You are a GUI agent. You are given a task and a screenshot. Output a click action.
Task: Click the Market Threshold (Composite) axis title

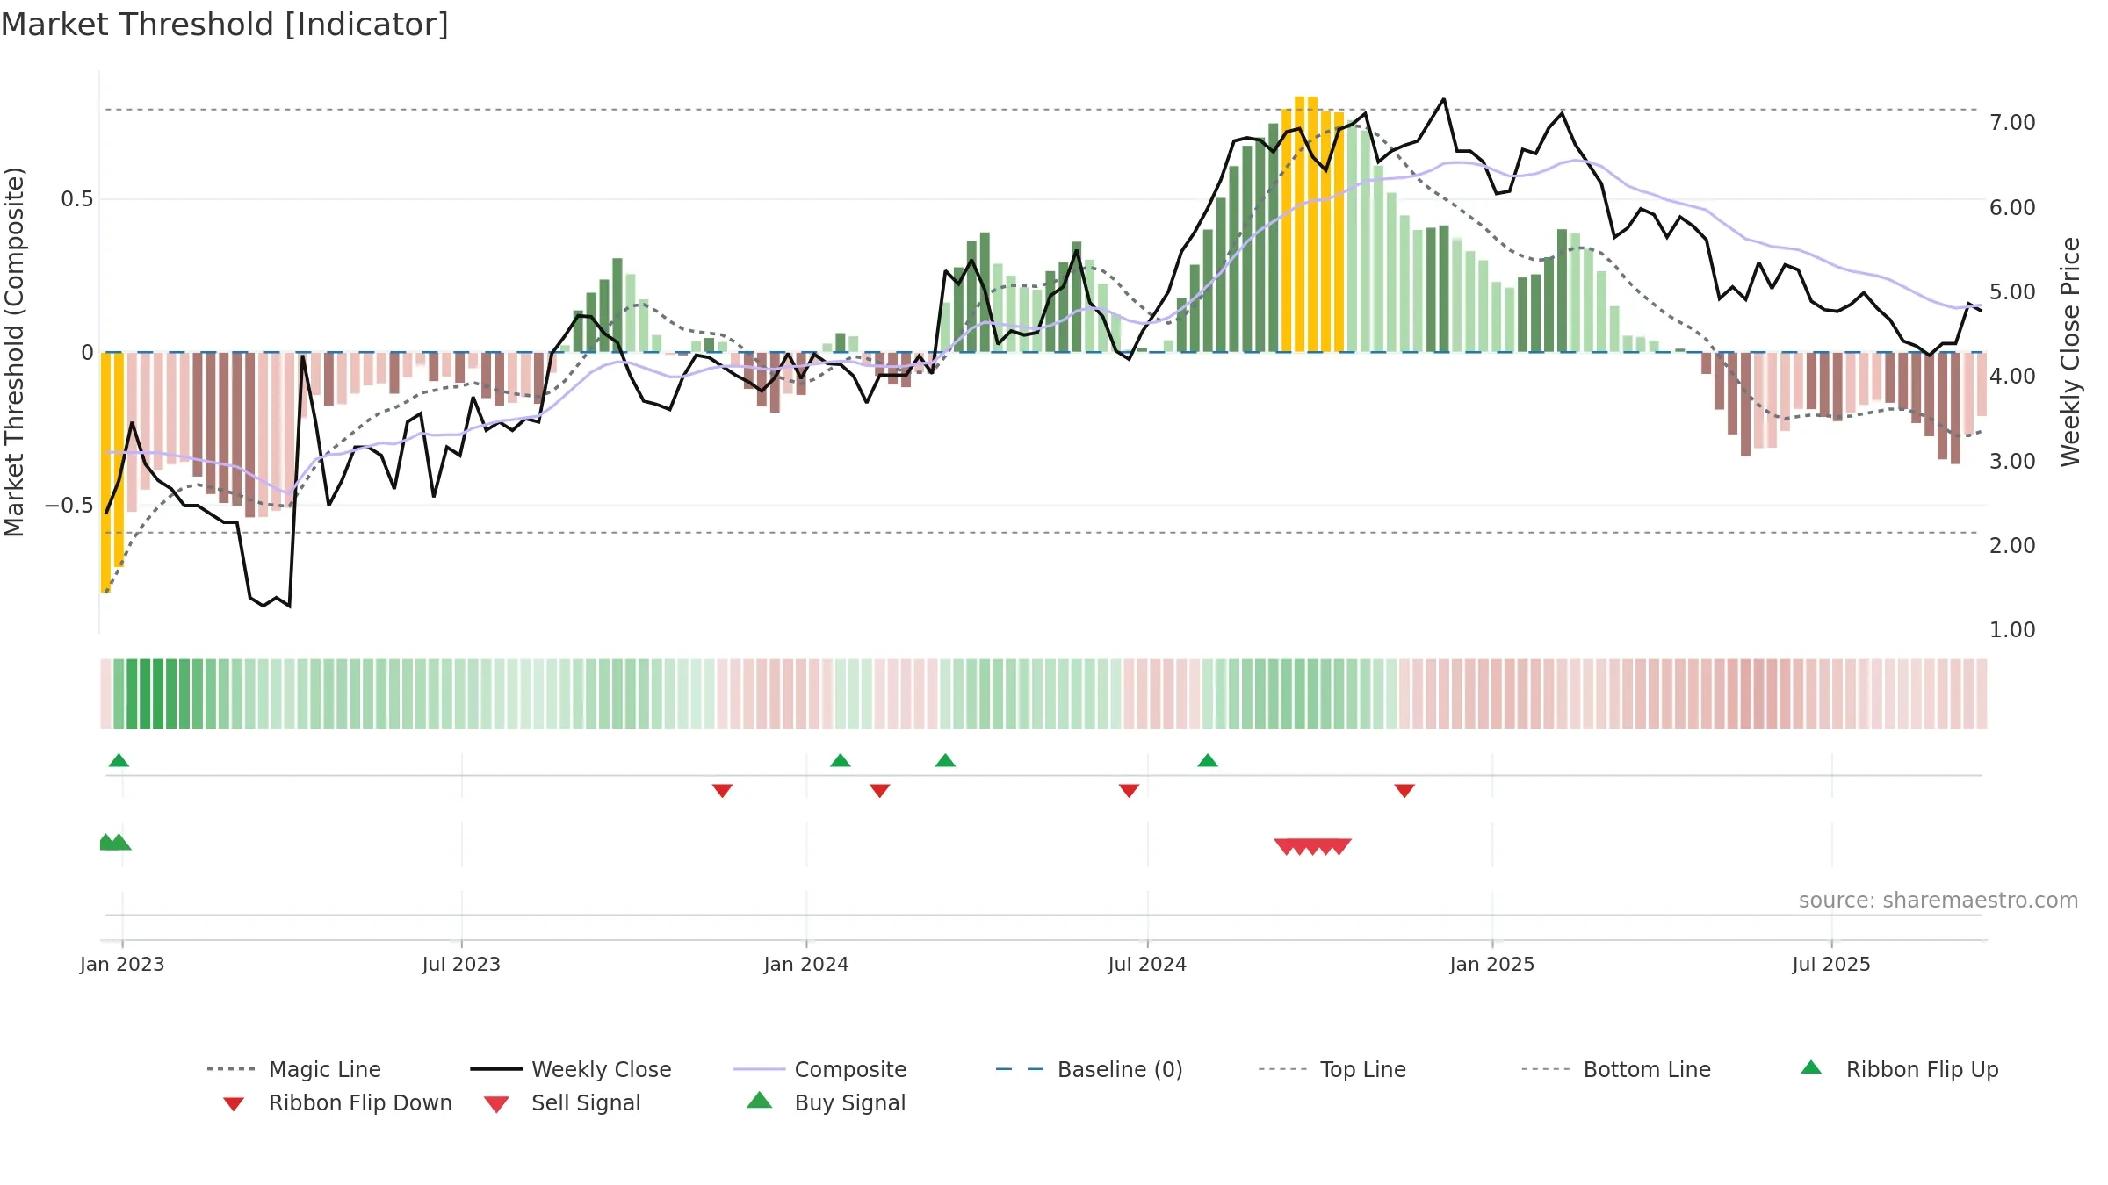pos(14,352)
